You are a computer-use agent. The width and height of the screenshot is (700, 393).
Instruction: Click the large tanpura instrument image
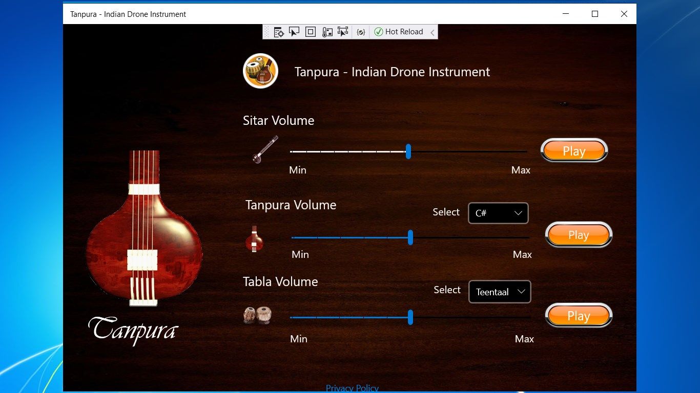[144, 228]
